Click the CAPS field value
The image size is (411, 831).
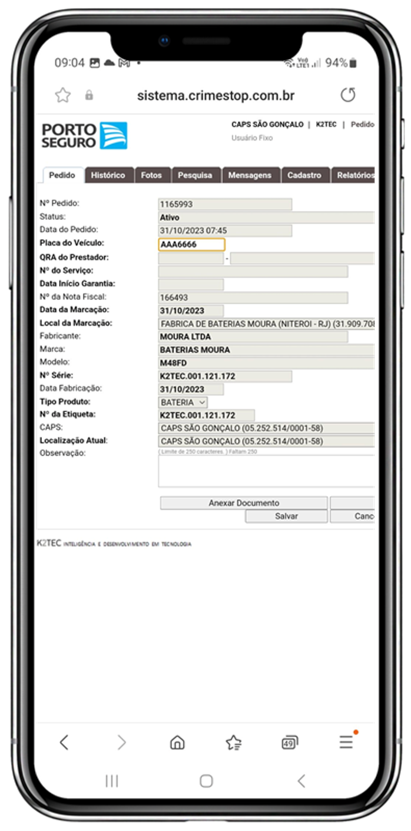[x=266, y=428]
